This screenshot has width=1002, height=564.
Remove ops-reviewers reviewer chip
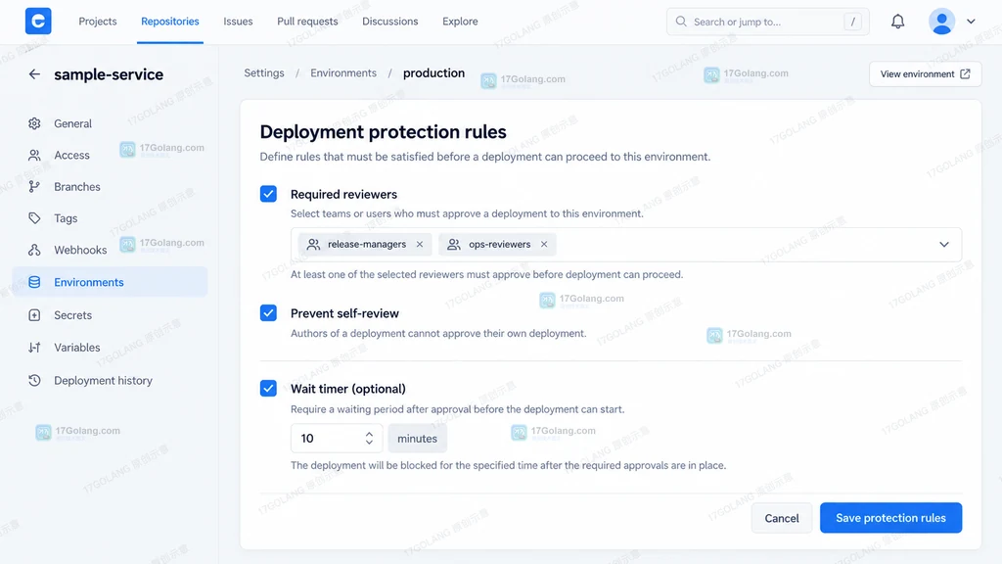coord(544,244)
